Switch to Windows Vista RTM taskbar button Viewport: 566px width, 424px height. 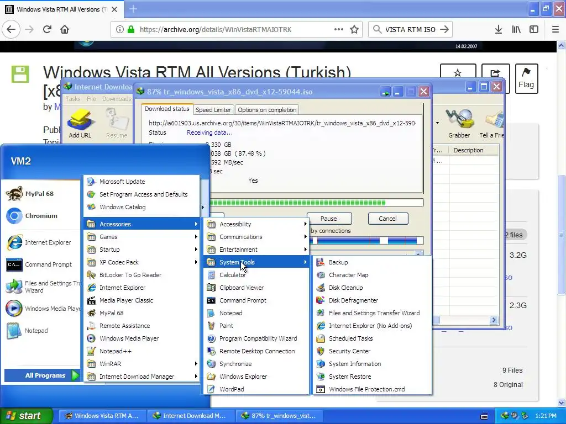click(x=102, y=416)
